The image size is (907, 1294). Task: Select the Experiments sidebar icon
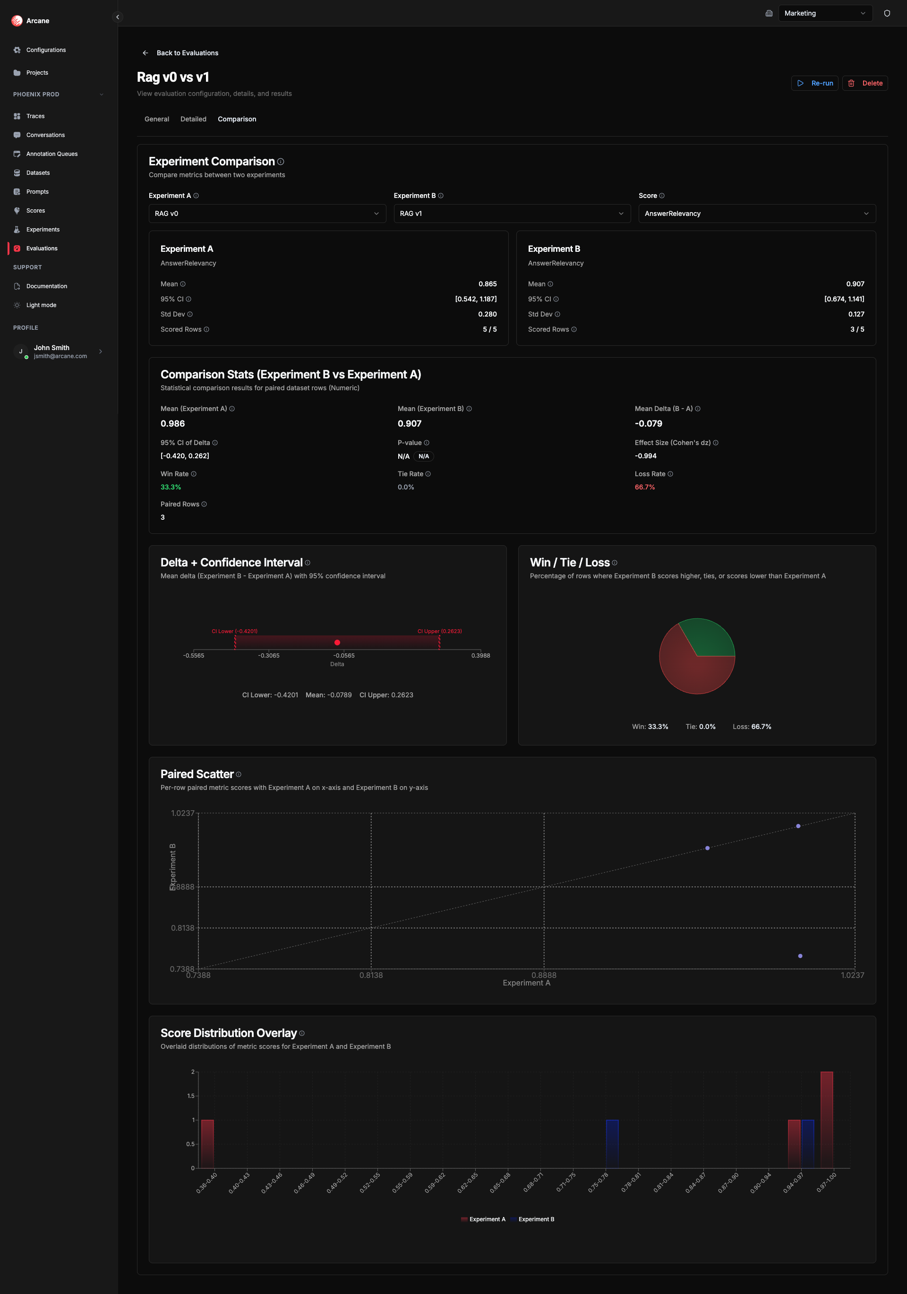pyautogui.click(x=17, y=230)
